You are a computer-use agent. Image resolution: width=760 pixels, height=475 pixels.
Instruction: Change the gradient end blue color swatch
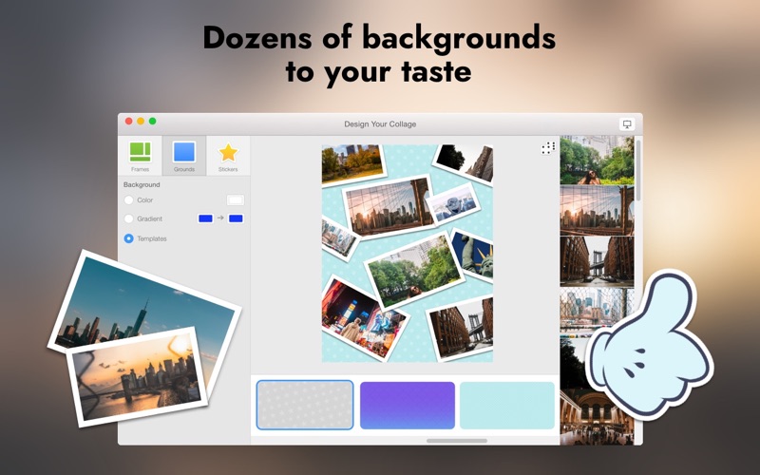tap(236, 218)
